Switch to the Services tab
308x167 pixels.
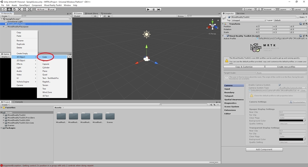tap(240, 13)
